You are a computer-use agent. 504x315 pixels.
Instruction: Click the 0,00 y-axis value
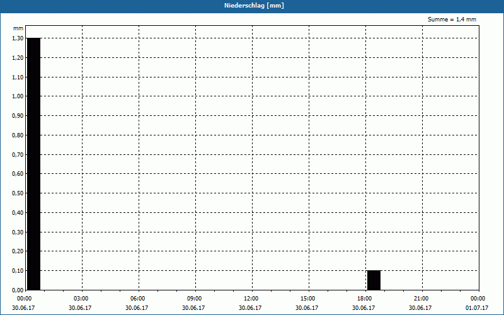pyautogui.click(x=18, y=290)
